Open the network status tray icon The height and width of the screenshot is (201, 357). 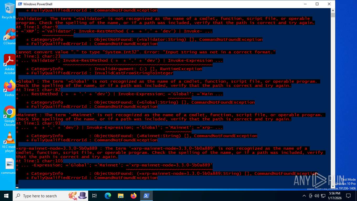point(323,196)
